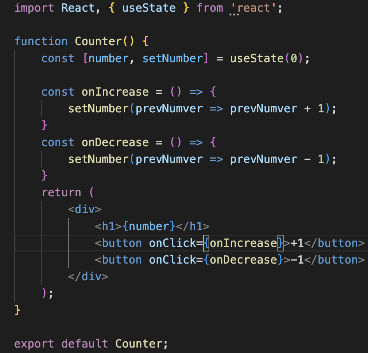Click 'React' in the import statement

(78, 8)
